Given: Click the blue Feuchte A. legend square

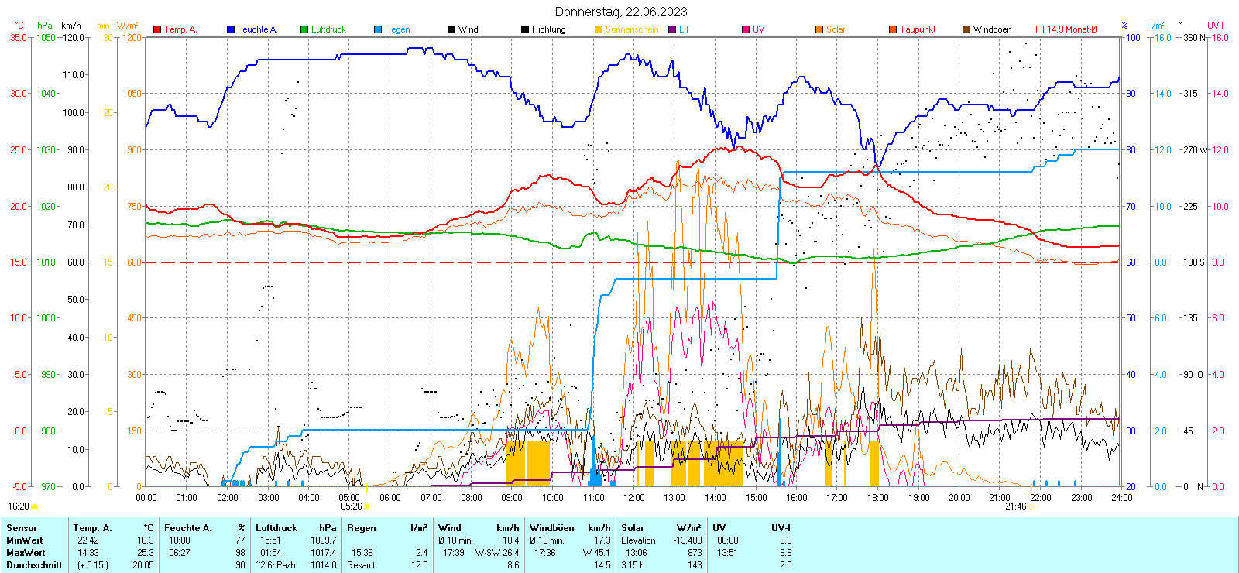Looking at the screenshot, I should click(231, 29).
